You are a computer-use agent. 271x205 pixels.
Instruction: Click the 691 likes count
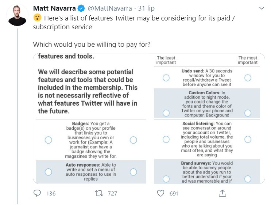point(174,193)
